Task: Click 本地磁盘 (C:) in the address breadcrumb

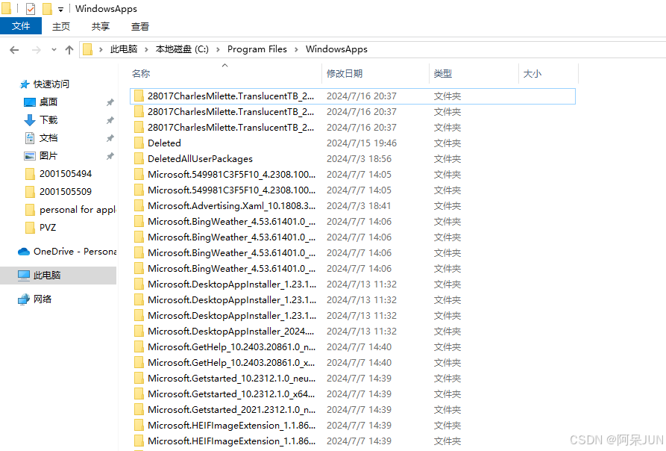Action: pyautogui.click(x=182, y=49)
